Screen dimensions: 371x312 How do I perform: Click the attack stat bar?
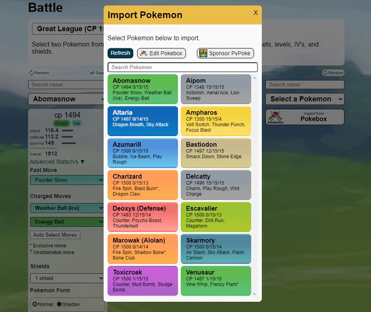pos(68,130)
